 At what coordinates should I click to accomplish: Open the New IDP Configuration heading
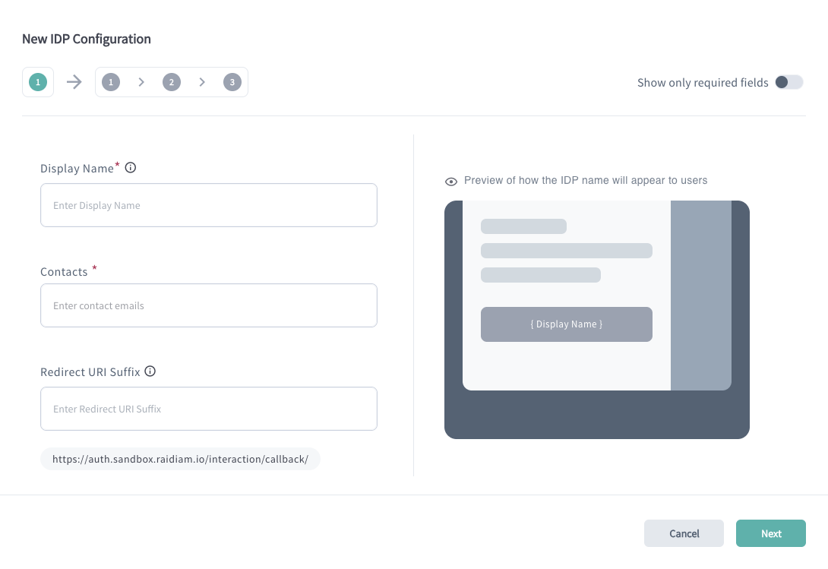coord(86,39)
